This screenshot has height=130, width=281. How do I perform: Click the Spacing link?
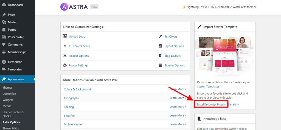coord(69,107)
